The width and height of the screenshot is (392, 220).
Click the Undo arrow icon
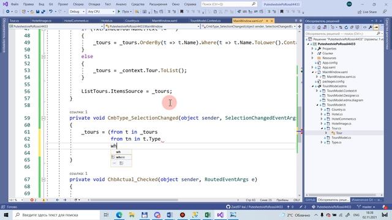point(51,12)
